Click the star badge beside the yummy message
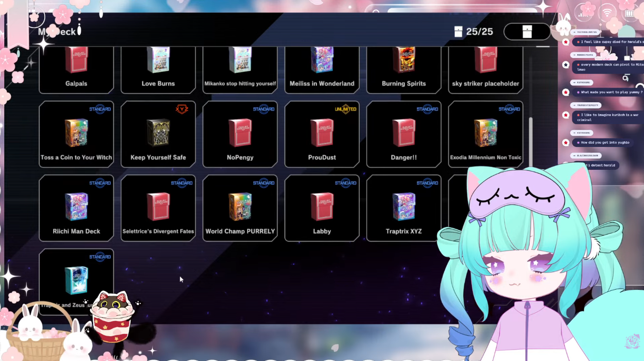Screen dimensions: 644x361 tap(566, 92)
